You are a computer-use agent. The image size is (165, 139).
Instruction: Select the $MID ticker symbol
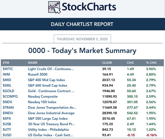(x=7, y=80)
